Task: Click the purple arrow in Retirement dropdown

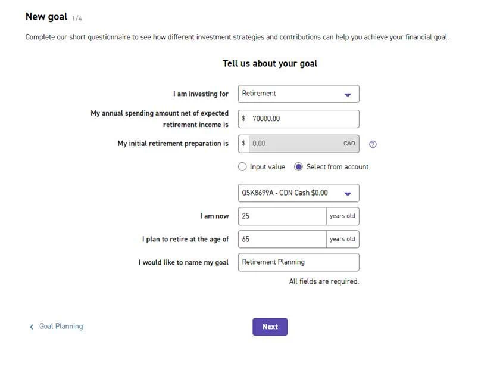Action: pyautogui.click(x=348, y=94)
